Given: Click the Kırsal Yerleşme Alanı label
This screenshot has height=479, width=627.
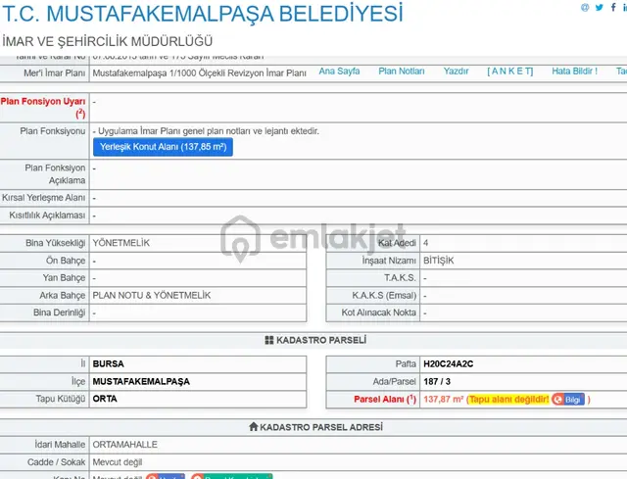Looking at the screenshot, I should click(43, 198).
